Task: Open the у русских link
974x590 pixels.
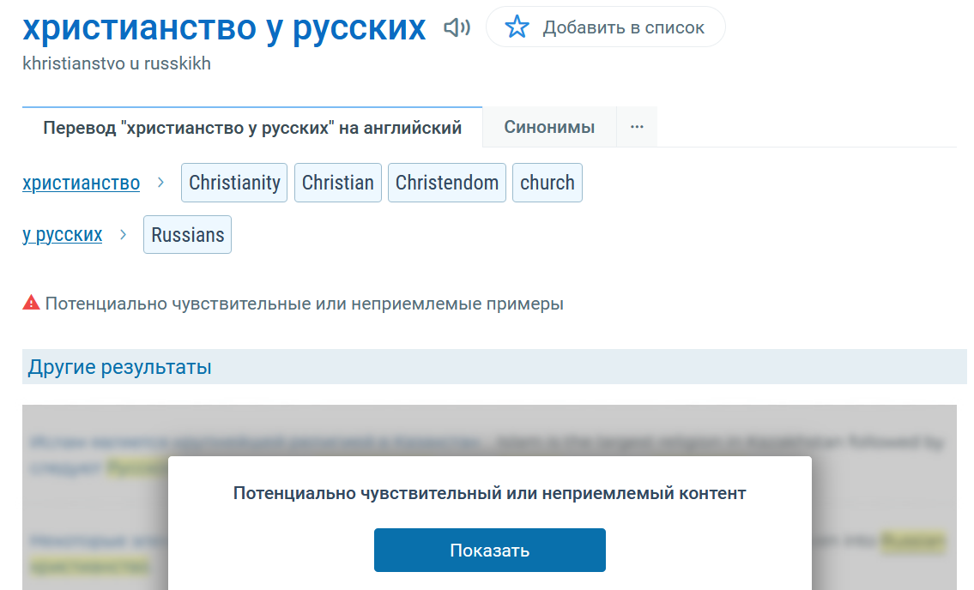Action: pos(62,235)
